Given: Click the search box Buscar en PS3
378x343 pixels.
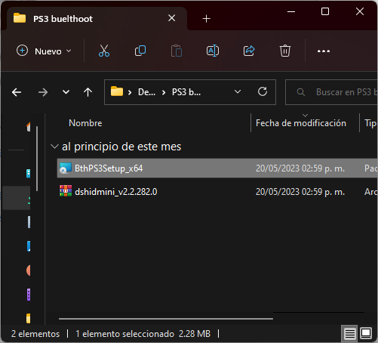Looking at the screenshot, I should 331,92.
